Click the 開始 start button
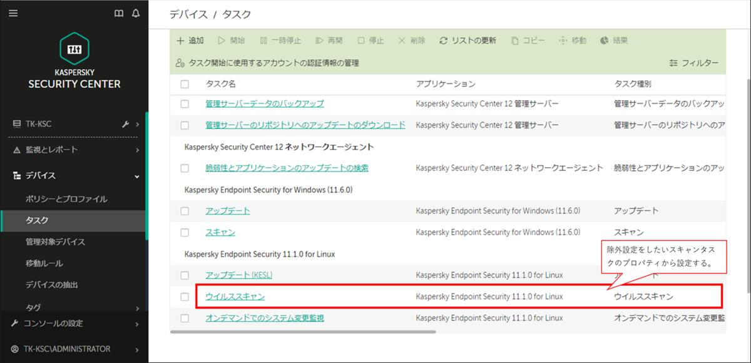Image resolution: width=751 pixels, height=363 pixels. pos(231,41)
